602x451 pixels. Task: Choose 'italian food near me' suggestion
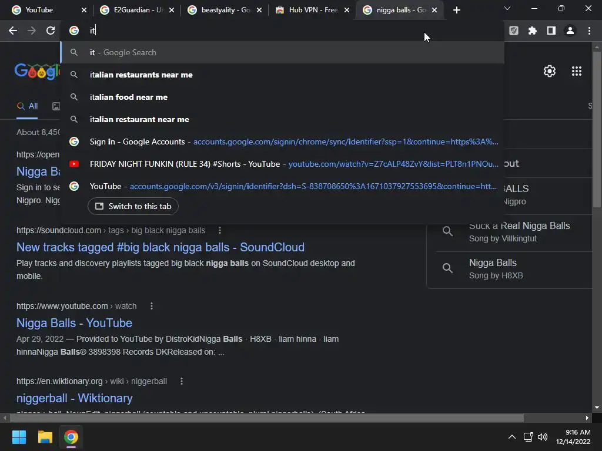(x=282, y=97)
